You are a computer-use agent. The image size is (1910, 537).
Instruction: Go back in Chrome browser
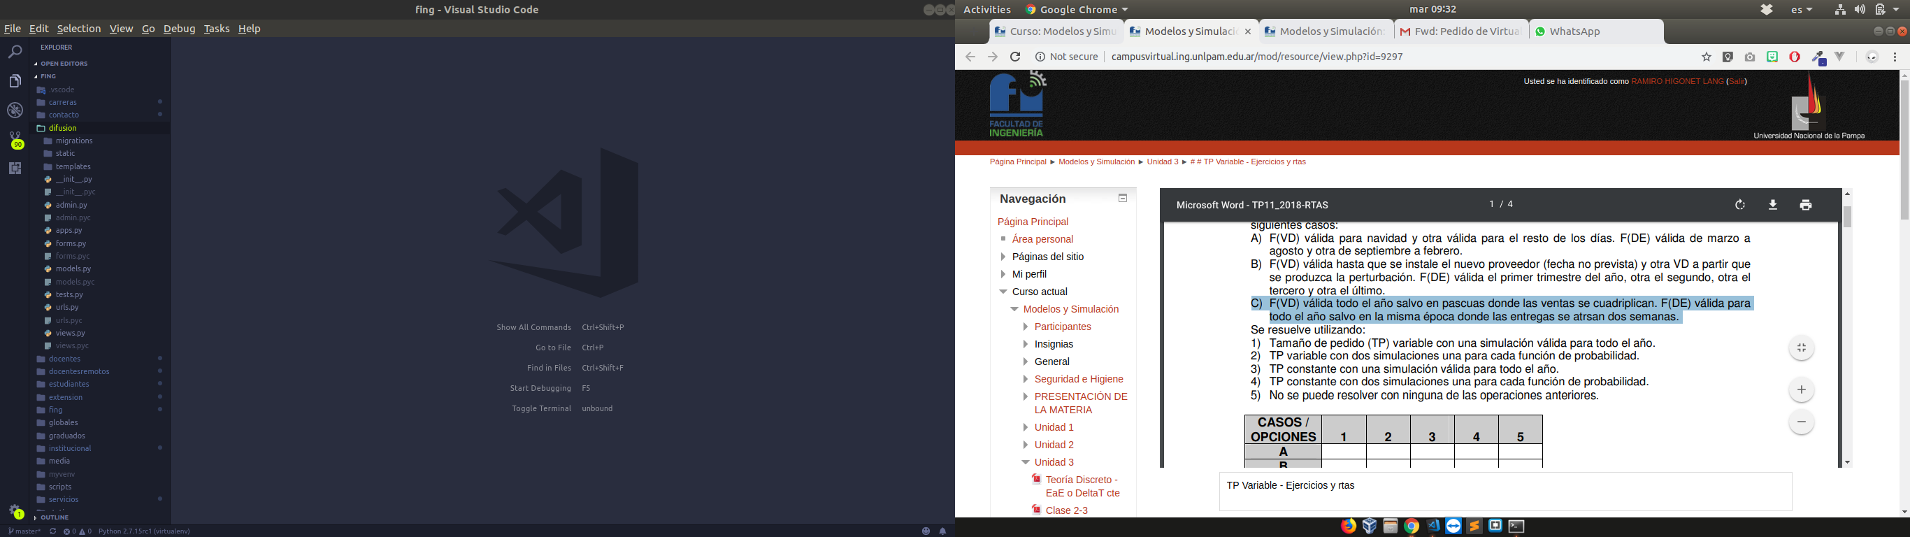point(970,57)
